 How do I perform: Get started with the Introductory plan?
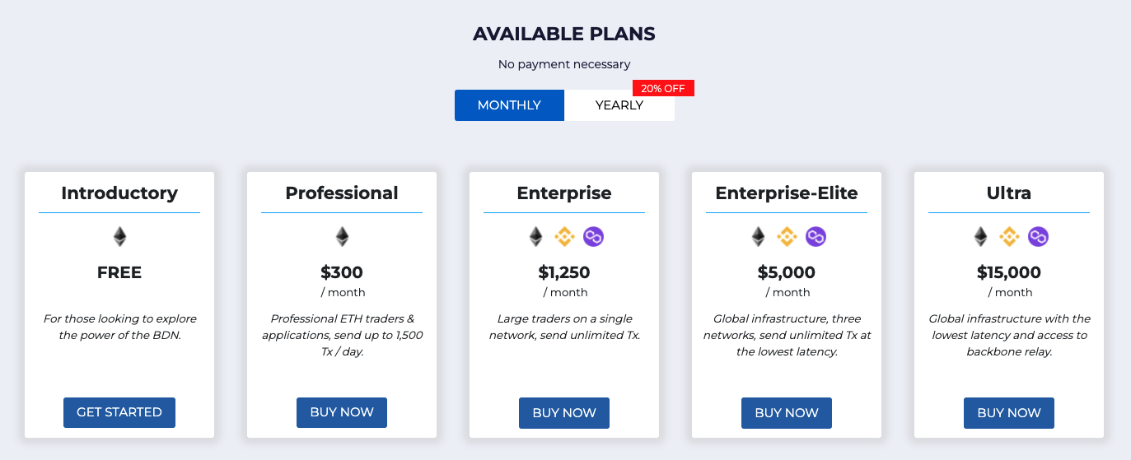[119, 412]
